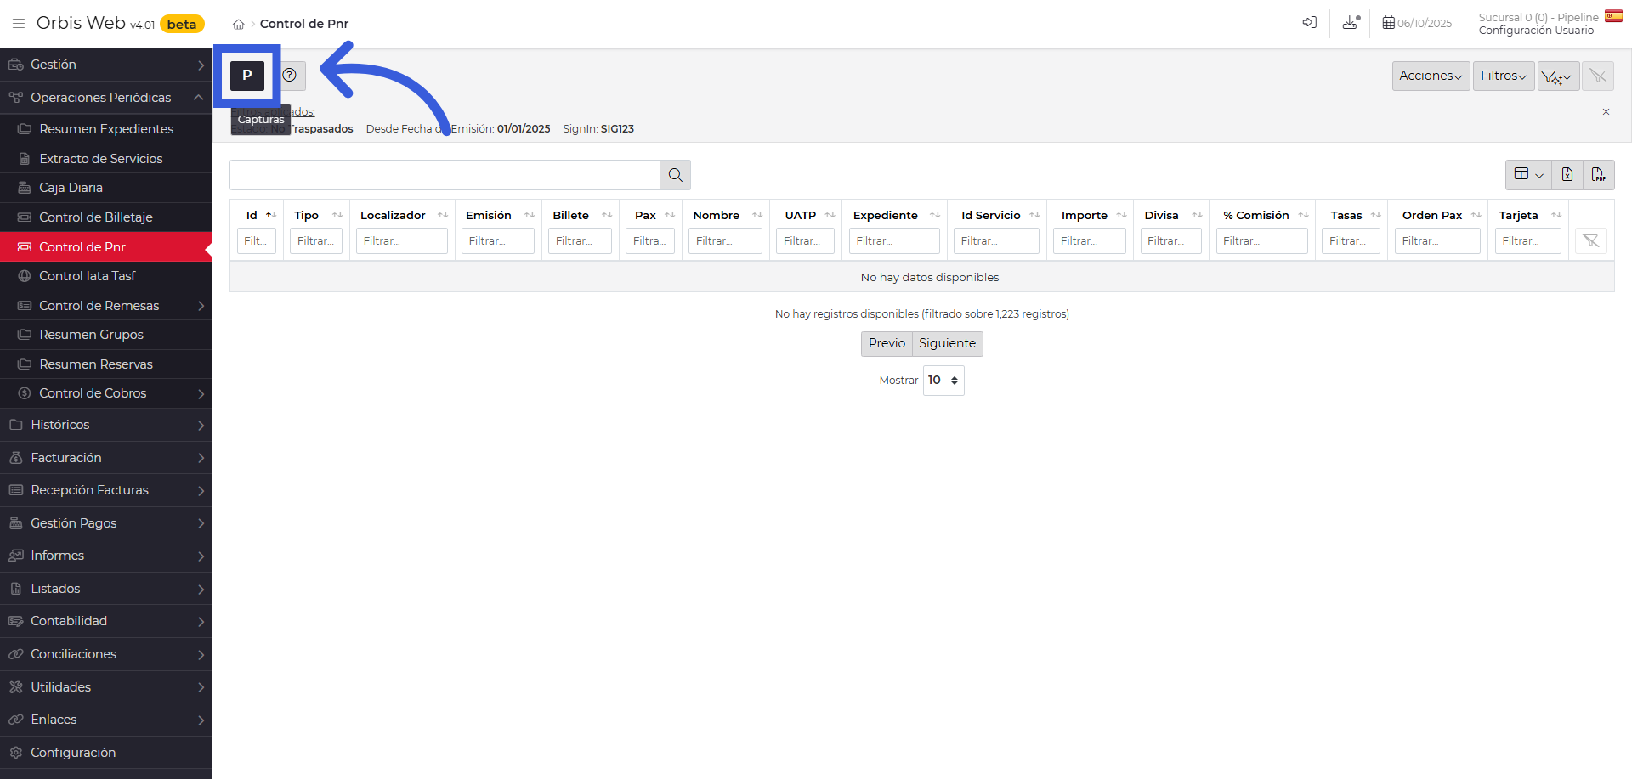Image resolution: width=1632 pixels, height=779 pixels.
Task: Click the 'Sucursal 0 (0) - Pipeline' text
Action: point(1538,18)
